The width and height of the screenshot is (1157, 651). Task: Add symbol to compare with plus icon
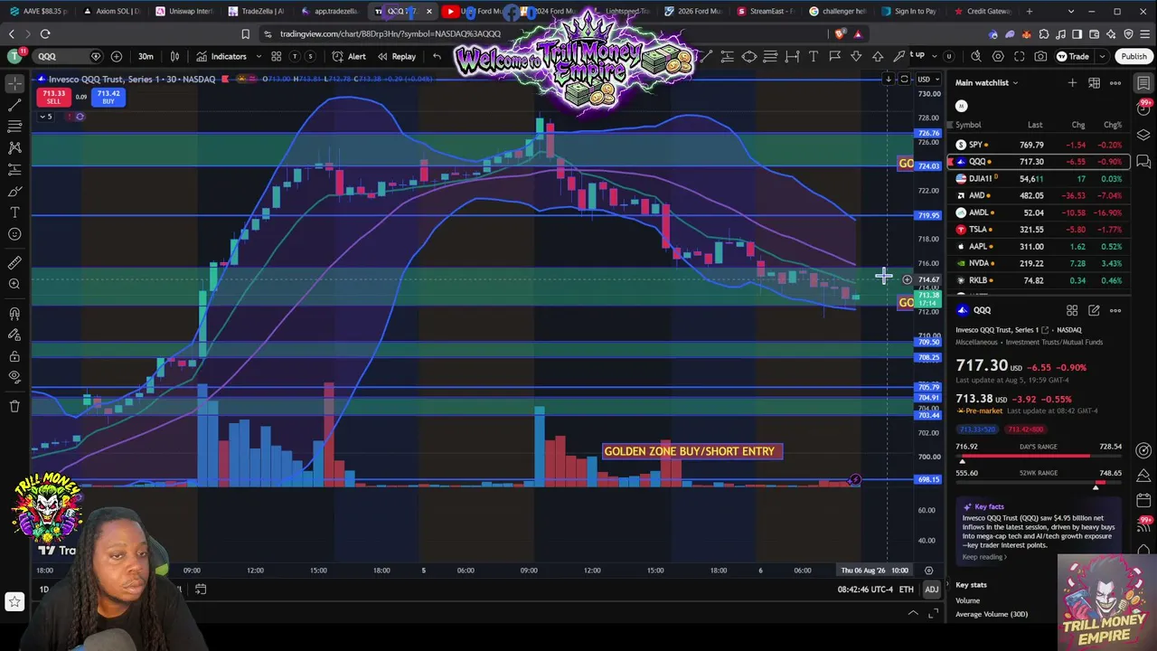click(x=117, y=56)
